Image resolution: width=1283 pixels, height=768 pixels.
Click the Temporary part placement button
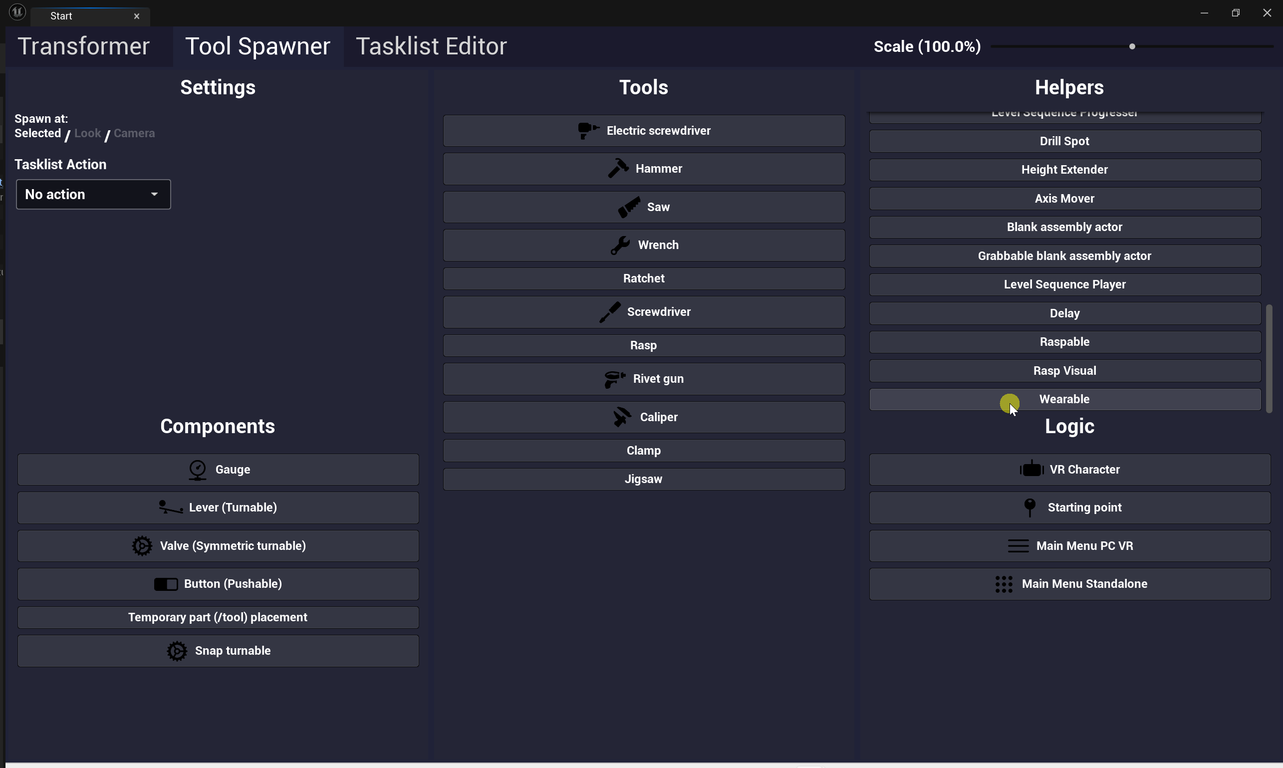pos(218,617)
